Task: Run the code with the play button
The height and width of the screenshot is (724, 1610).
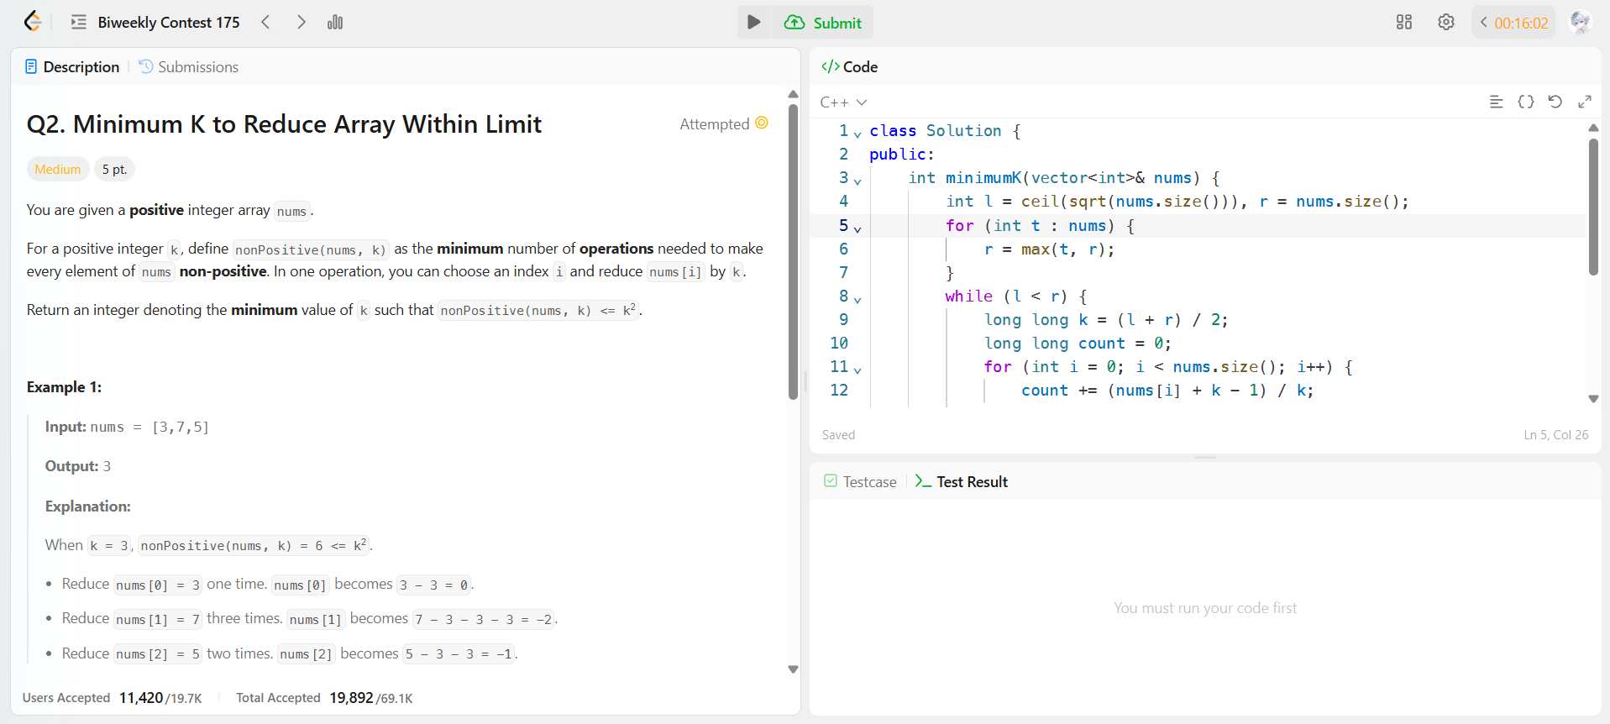Action: point(753,23)
